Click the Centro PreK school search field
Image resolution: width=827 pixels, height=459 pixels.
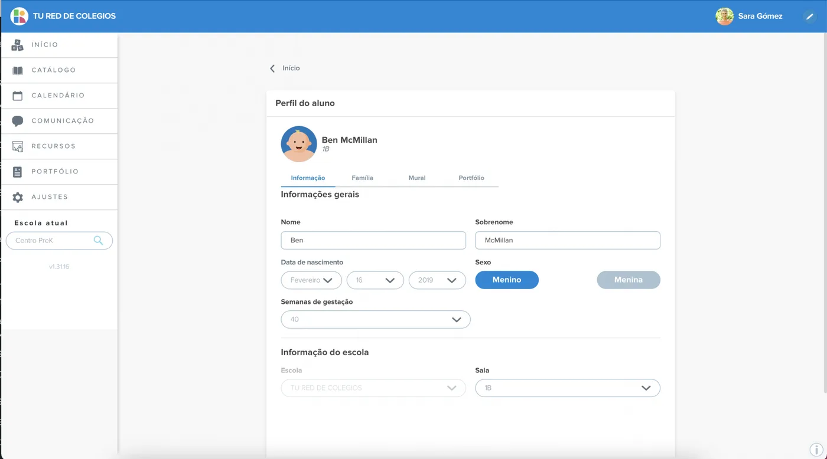click(59, 240)
